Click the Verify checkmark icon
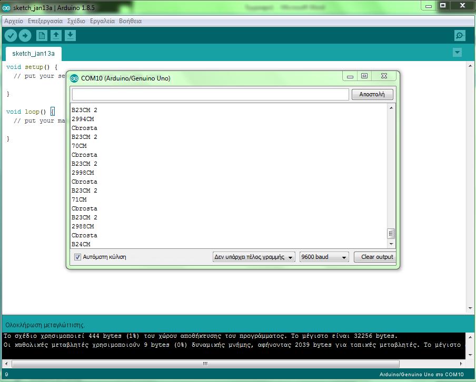This screenshot has height=382, width=476. click(x=11, y=36)
